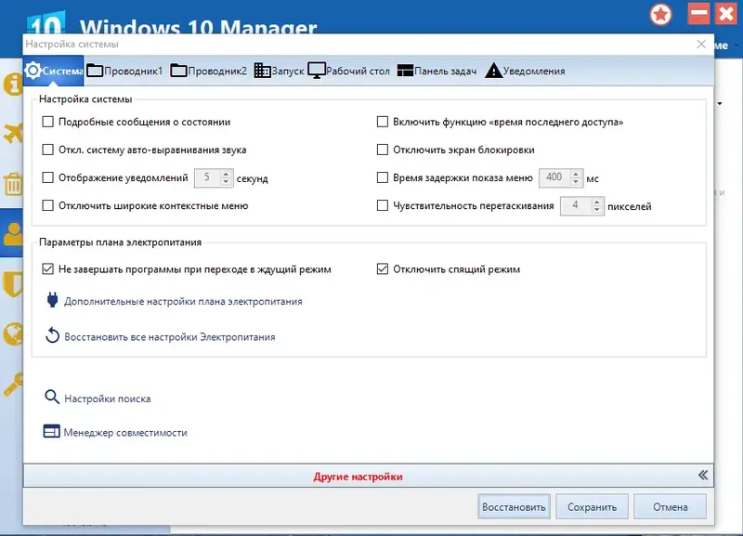
Task: Click the Отмена button
Action: 670,506
